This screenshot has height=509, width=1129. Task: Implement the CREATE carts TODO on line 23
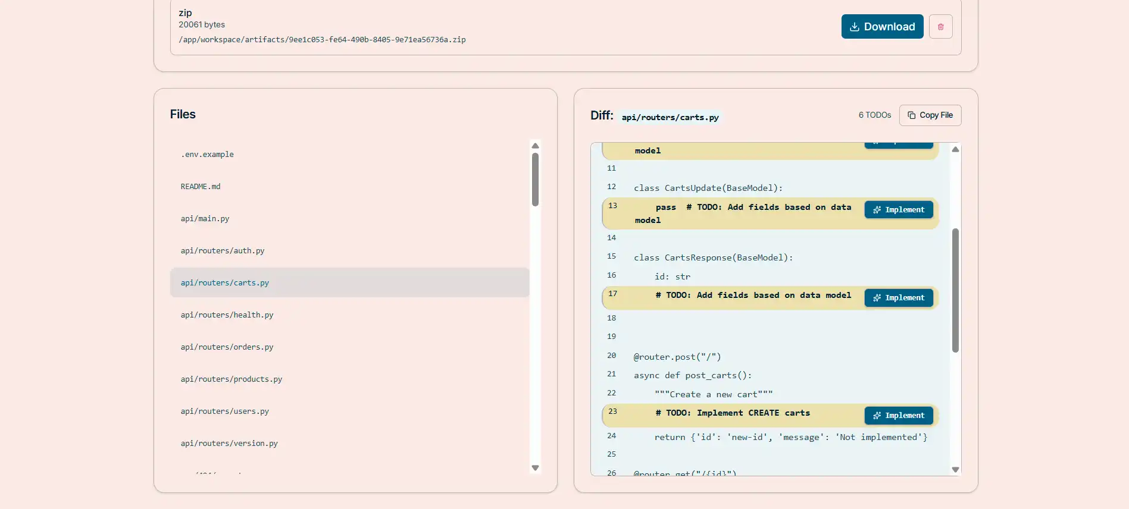pos(899,416)
